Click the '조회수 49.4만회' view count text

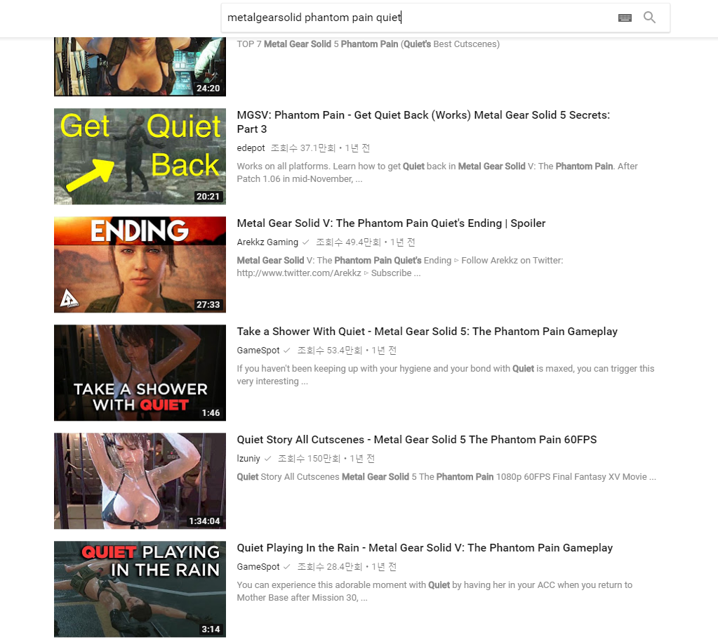coord(348,242)
